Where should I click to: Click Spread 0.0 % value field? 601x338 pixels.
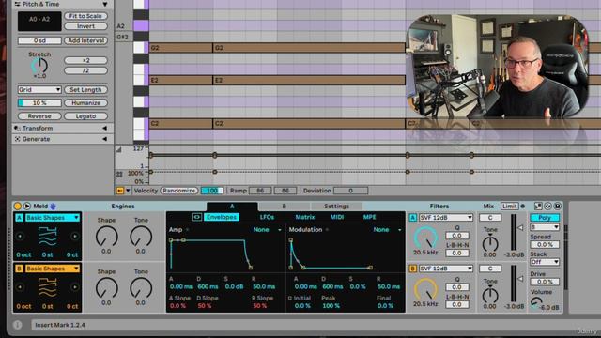[545, 244]
